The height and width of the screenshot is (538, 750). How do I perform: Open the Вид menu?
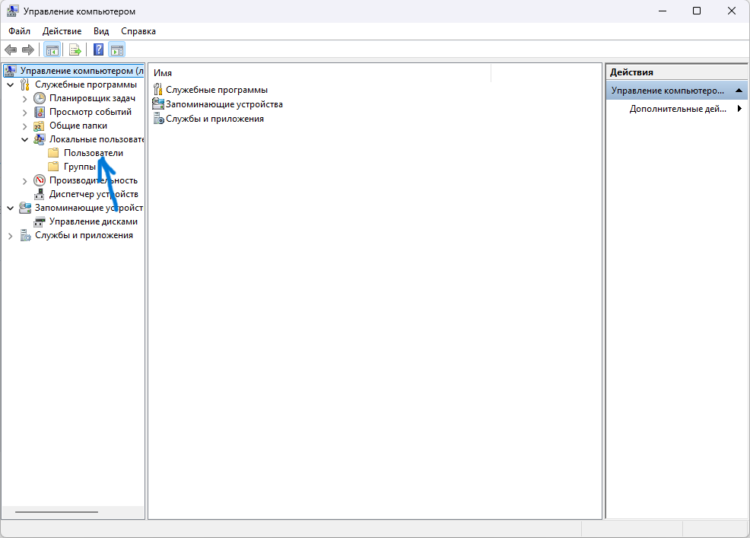tap(101, 31)
